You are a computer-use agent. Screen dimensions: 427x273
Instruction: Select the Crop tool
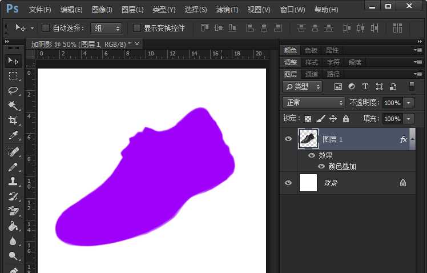[x=13, y=121]
